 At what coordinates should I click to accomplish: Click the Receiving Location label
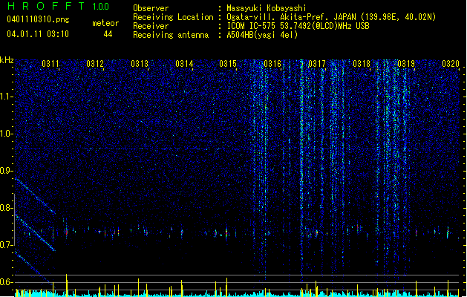173,17
